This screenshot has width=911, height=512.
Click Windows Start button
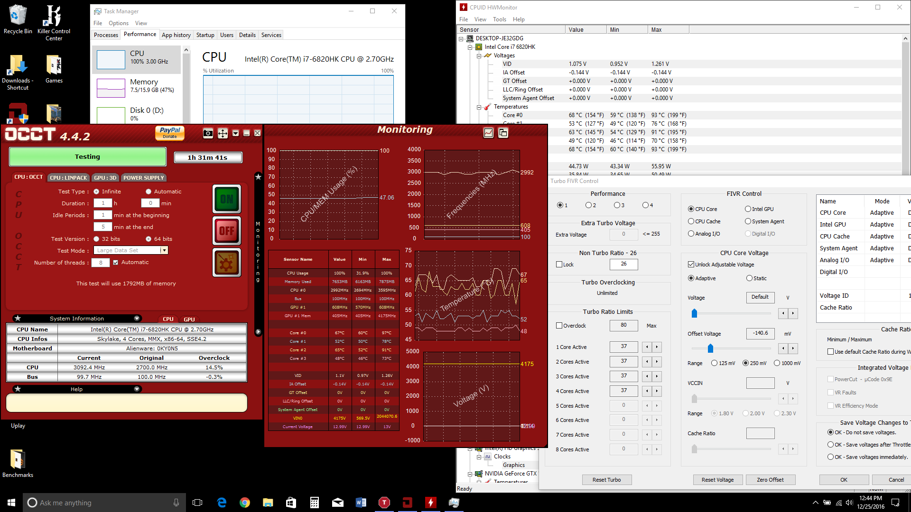[11, 503]
